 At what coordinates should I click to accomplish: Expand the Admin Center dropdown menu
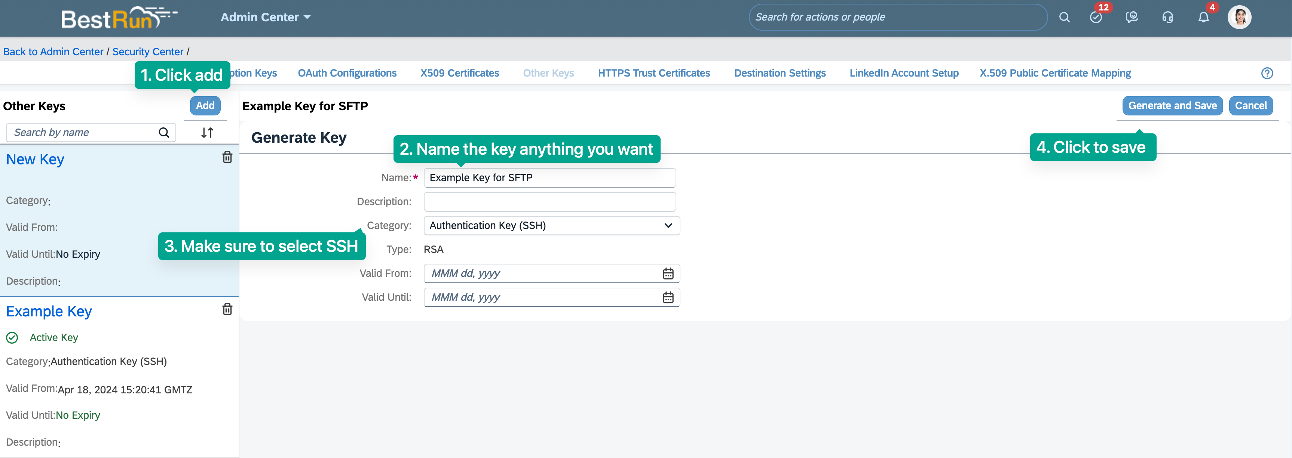tap(265, 18)
